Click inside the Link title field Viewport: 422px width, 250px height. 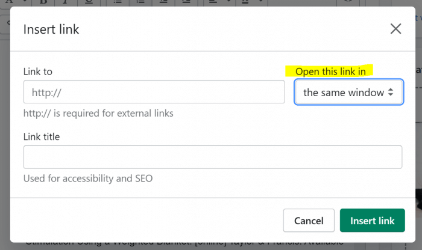click(213, 157)
